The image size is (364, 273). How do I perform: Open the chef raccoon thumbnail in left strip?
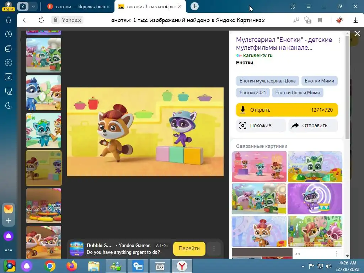(44, 55)
